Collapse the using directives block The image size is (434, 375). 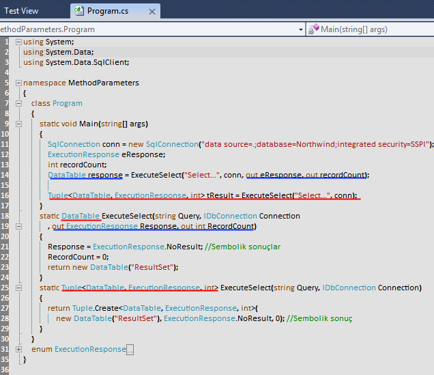18,42
